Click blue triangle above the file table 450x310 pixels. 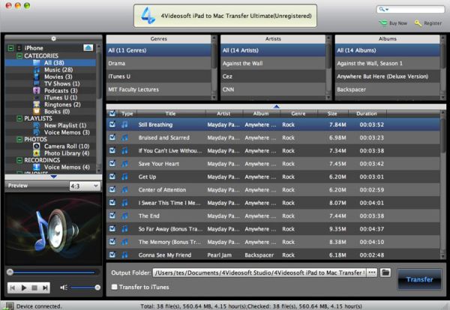pos(276,106)
